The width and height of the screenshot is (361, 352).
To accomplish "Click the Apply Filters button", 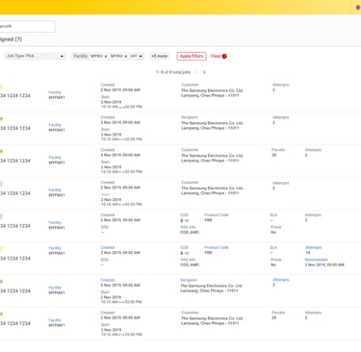I will 192,56.
